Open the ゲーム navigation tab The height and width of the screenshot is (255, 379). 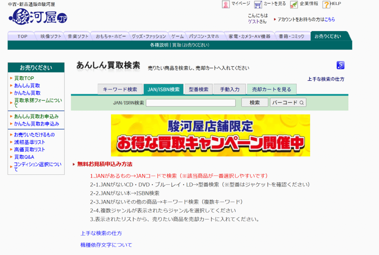177,36
